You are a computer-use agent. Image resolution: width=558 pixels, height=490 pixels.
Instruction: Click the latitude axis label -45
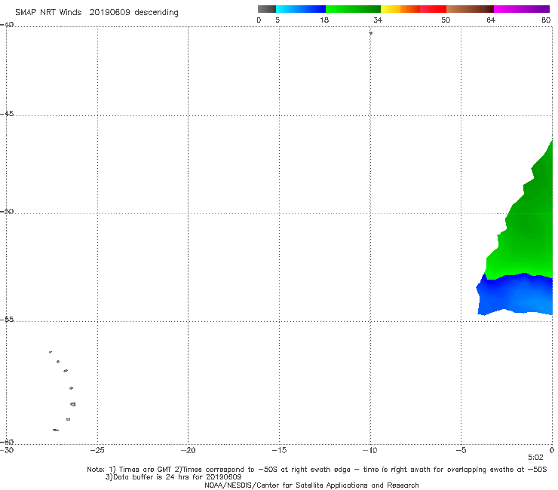(7, 114)
